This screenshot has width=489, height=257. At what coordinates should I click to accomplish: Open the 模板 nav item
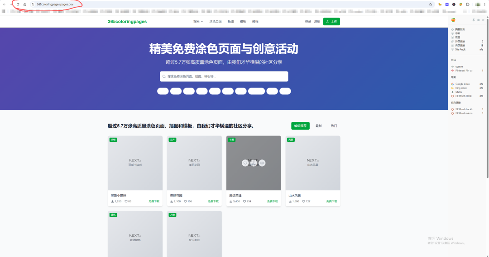pyautogui.click(x=243, y=22)
